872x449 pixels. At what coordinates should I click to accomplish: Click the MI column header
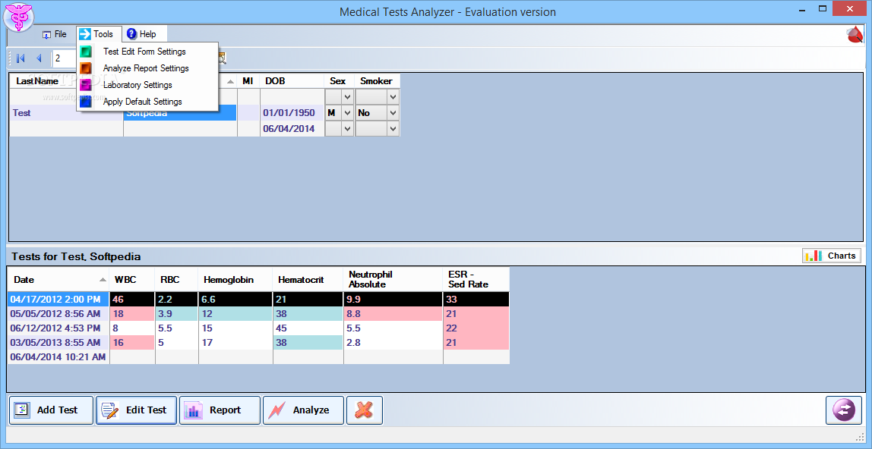coord(248,81)
